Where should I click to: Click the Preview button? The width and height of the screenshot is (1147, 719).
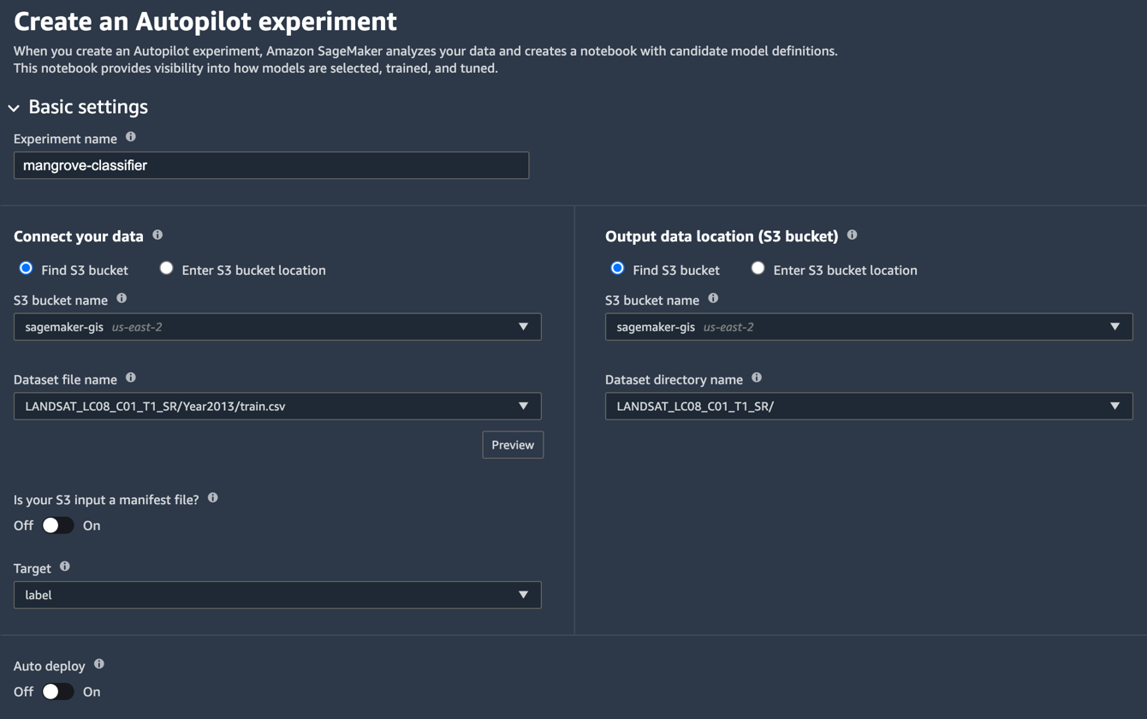pos(513,445)
